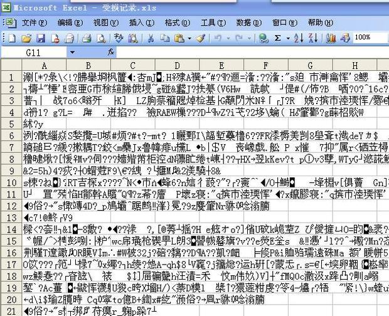Viewport: 389px width, 316px height.
Task: Run the Spelling check icon
Action: (x=119, y=38)
